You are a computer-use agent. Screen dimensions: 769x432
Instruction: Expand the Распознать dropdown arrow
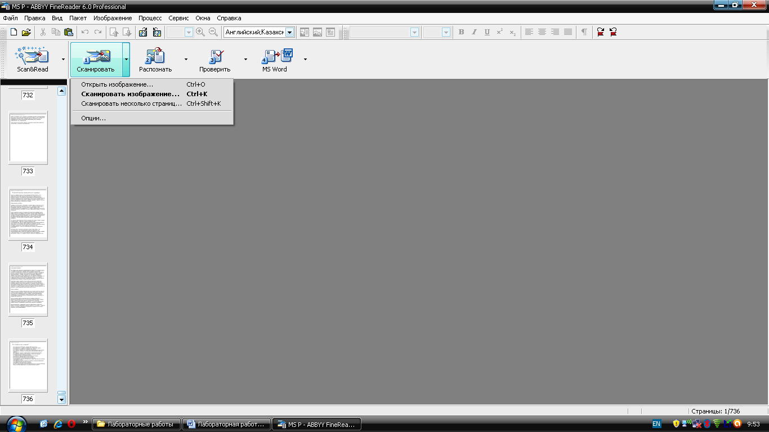click(186, 59)
